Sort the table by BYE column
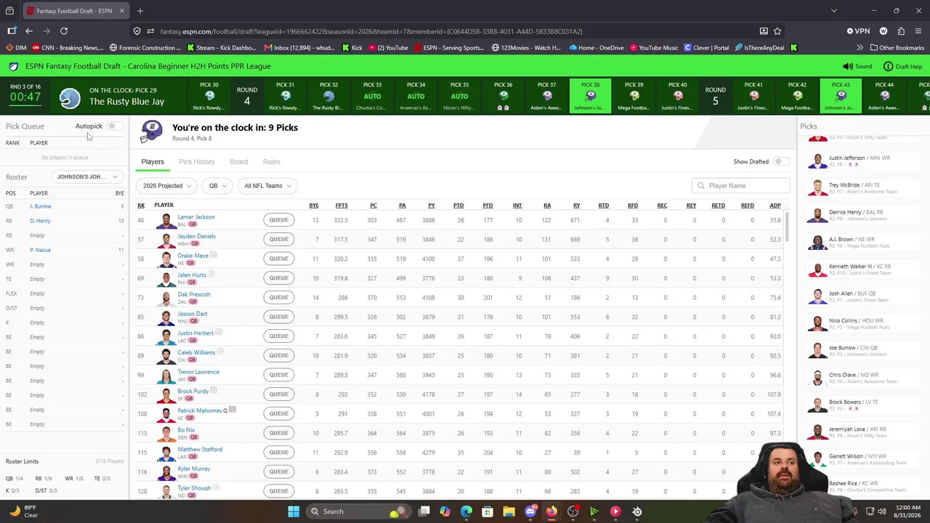This screenshot has height=523, width=930. tap(314, 206)
